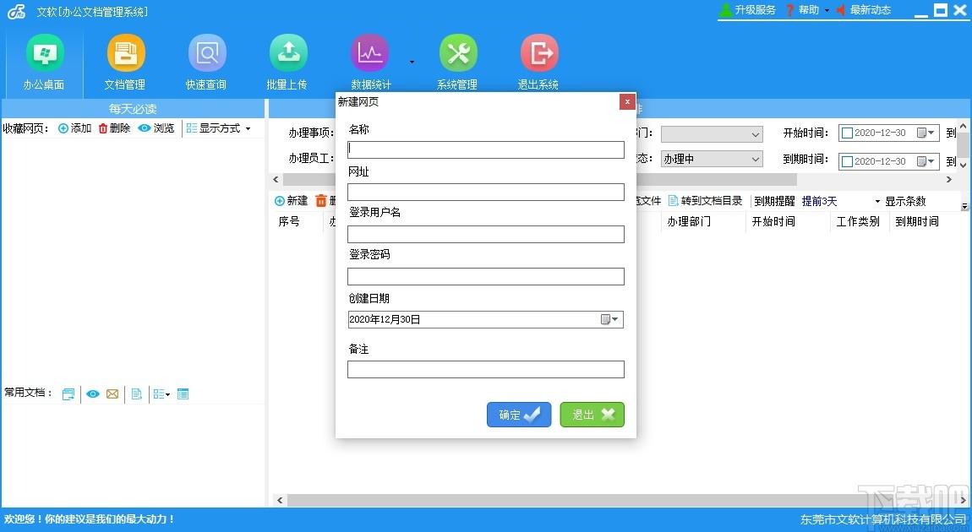The image size is (972, 532).
Task: Click the 办公桌面 desktop icon
Action: pos(44,54)
